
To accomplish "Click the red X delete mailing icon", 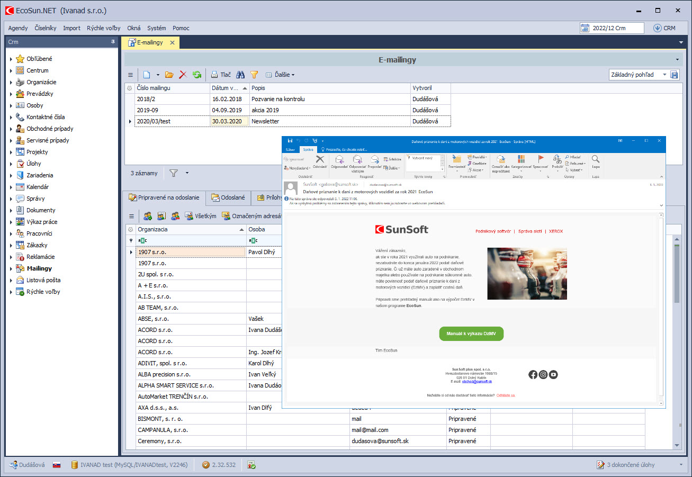I will click(183, 75).
